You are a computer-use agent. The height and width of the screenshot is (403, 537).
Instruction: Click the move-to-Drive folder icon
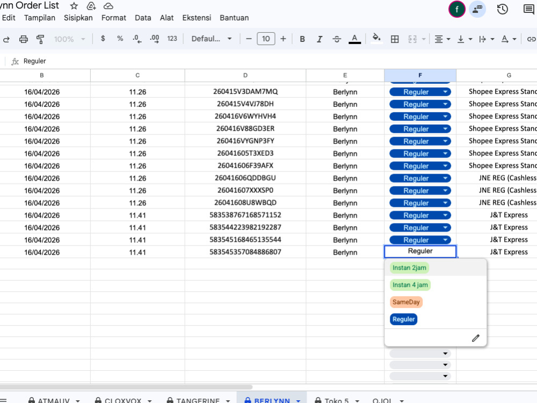pyautogui.click(x=91, y=6)
